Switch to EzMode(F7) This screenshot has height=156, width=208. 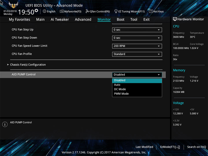(x=170, y=147)
